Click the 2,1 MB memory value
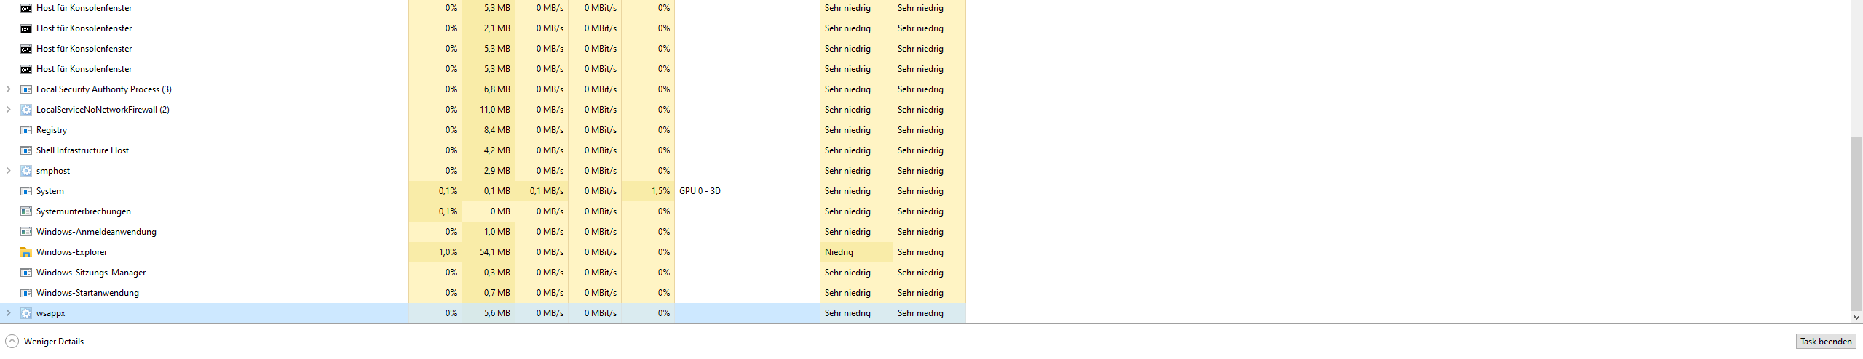This screenshot has width=1863, height=359. [x=497, y=28]
